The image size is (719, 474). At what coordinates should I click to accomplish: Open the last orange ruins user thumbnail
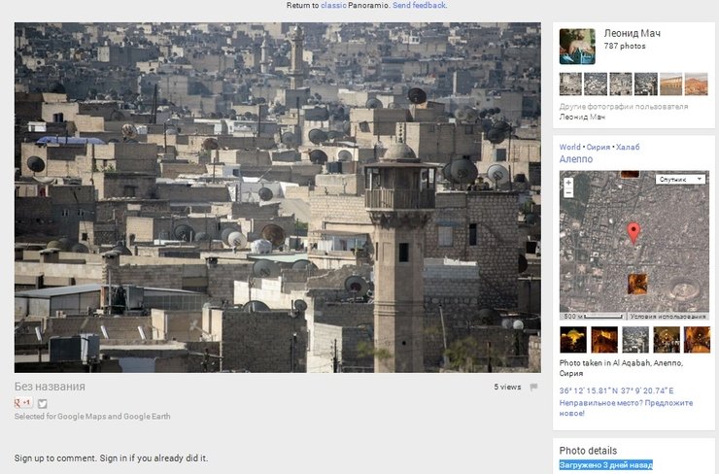(696, 84)
